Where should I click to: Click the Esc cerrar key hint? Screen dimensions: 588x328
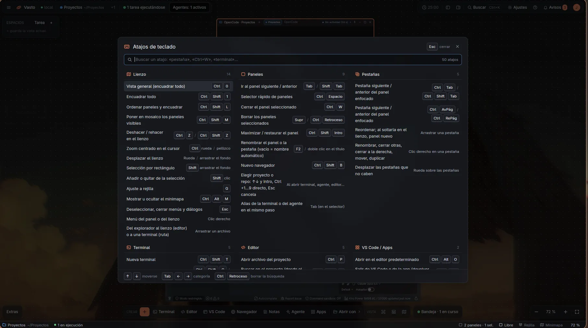(438, 47)
